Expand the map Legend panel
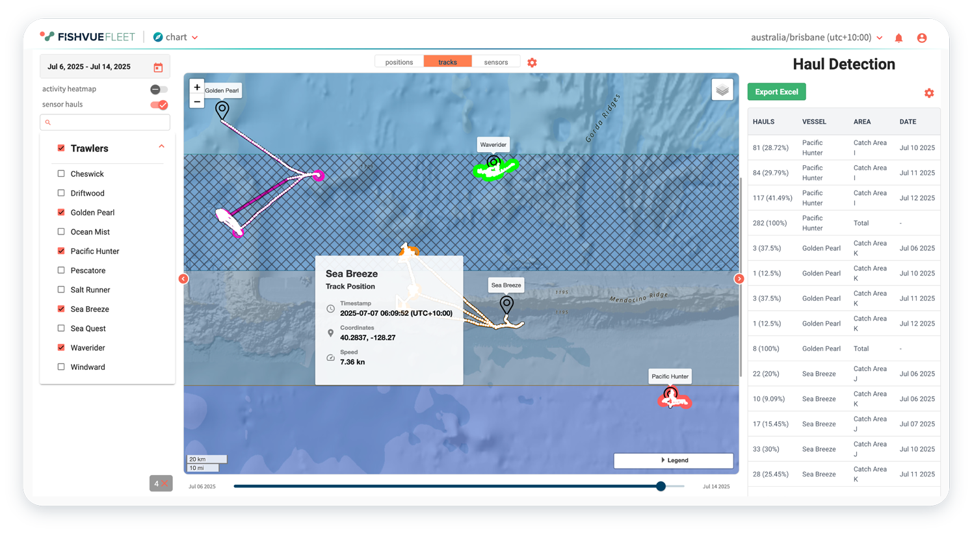972x533 pixels. click(x=673, y=460)
